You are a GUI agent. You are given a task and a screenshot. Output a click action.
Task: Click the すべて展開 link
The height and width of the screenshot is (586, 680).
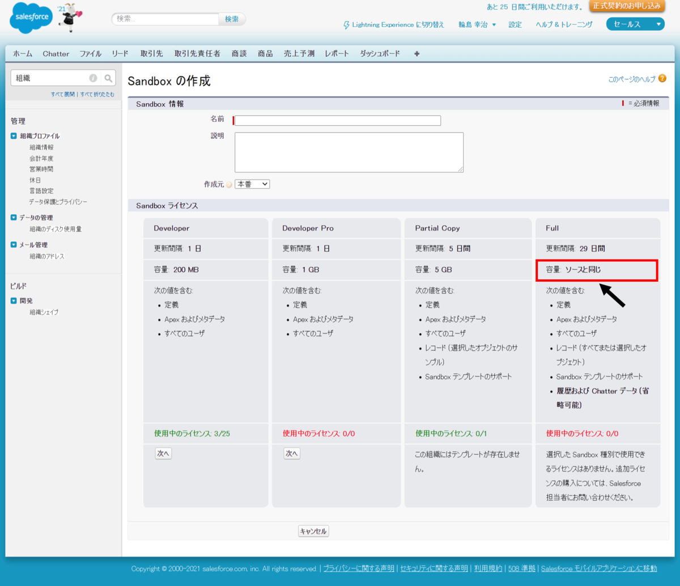tap(62, 95)
